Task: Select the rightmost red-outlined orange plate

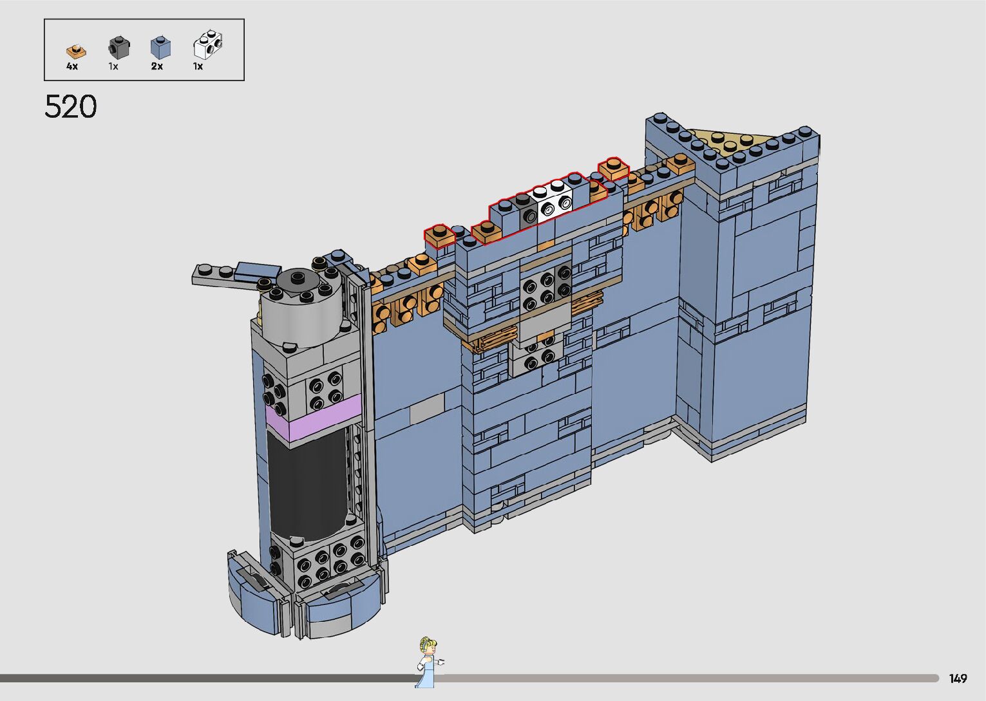Action: 613,169
